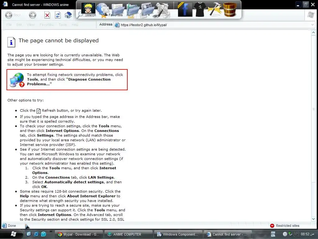Viewport: 318px width, 239px height.
Task: Open the pictures folder dock icon
Action: (148, 10)
